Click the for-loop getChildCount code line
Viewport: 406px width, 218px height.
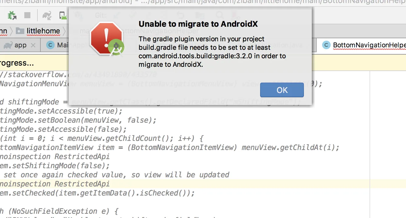(101, 138)
